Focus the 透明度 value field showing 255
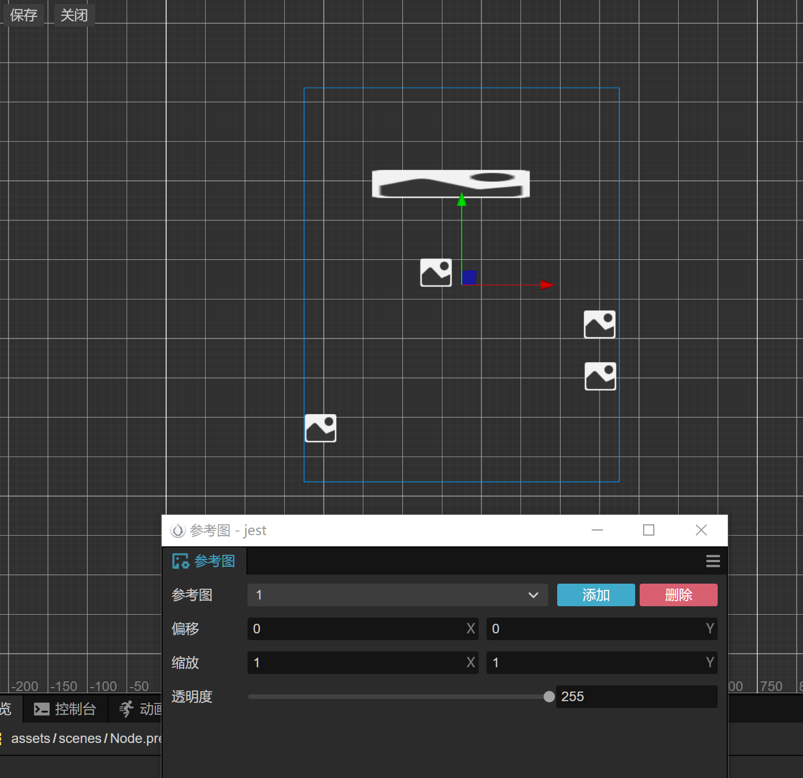The width and height of the screenshot is (803, 778). click(x=637, y=697)
